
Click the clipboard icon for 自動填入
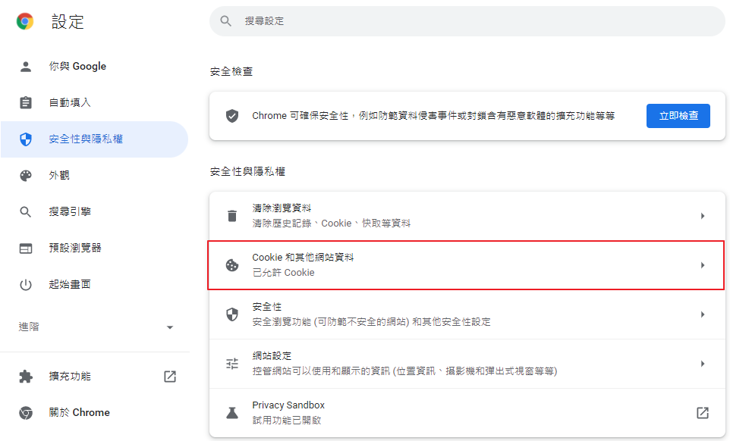click(26, 103)
